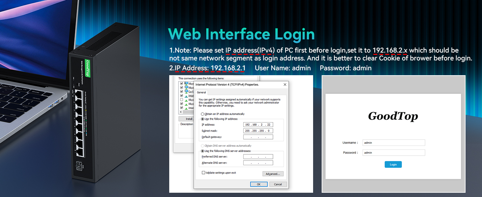Click the GoodTop logo on login page

(393, 116)
